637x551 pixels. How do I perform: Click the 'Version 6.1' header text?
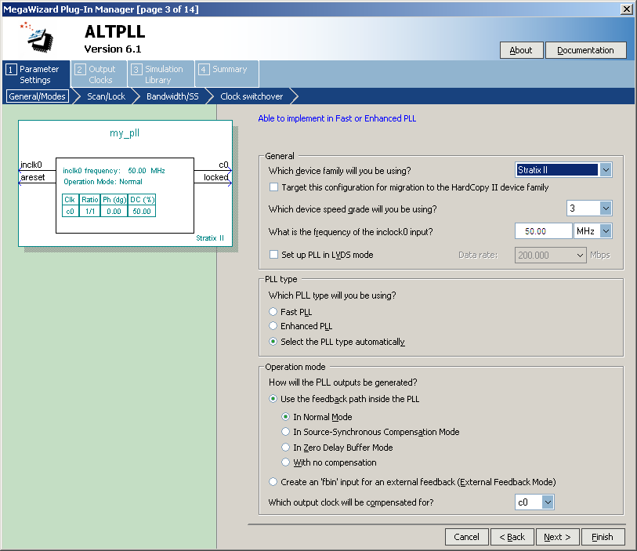pyautogui.click(x=113, y=49)
